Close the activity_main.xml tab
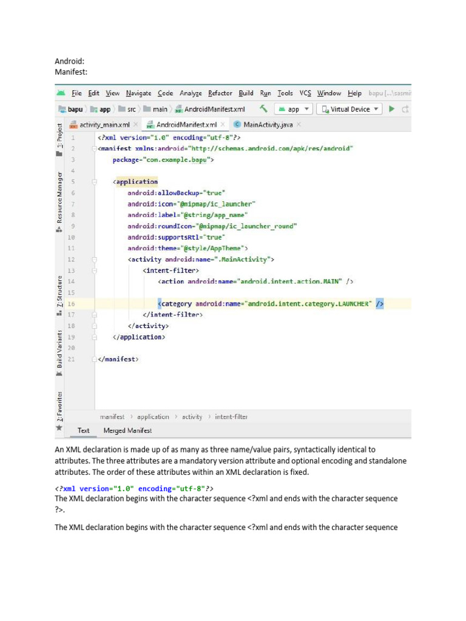Screen dimensions: 466x621 coord(135,125)
